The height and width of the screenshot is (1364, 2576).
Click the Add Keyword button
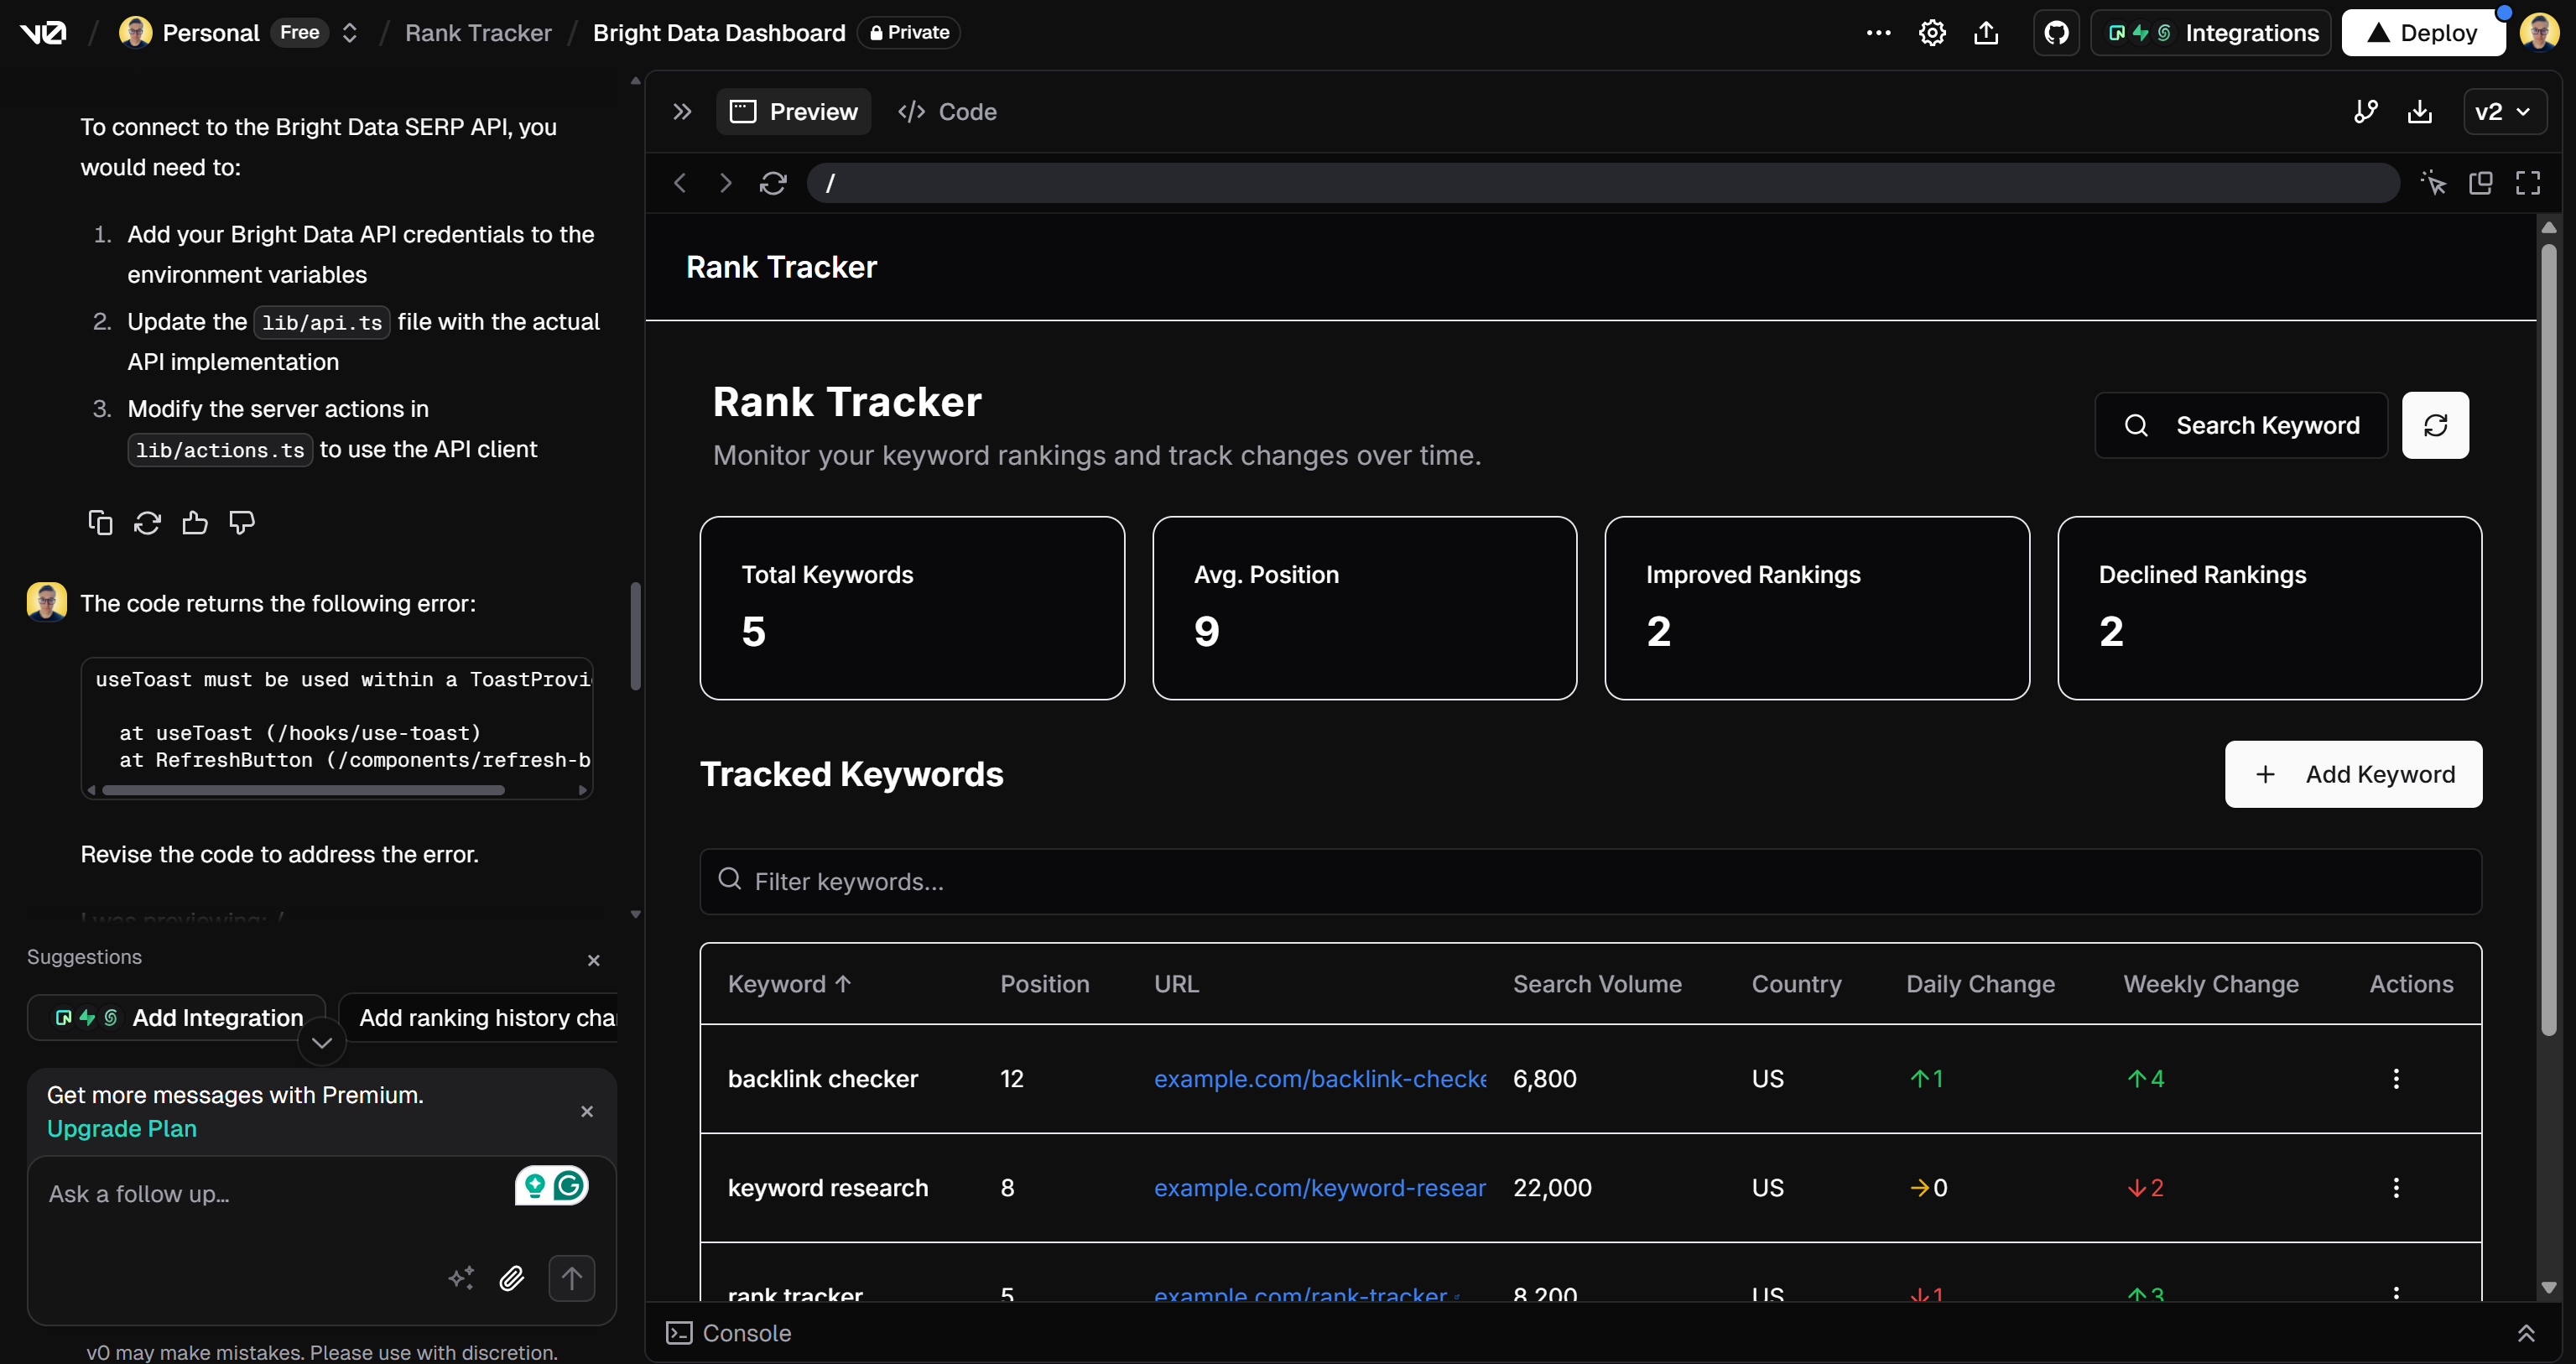(2353, 774)
